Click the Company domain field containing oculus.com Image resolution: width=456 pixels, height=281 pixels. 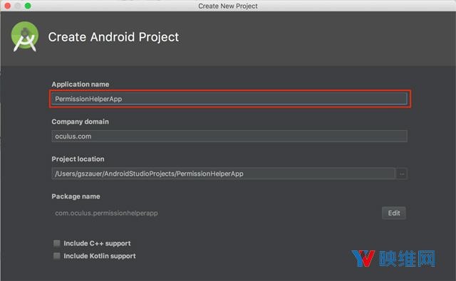pos(229,136)
